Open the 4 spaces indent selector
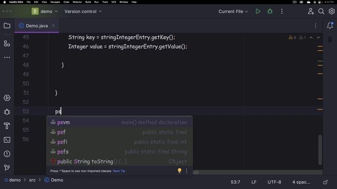 [301, 182]
